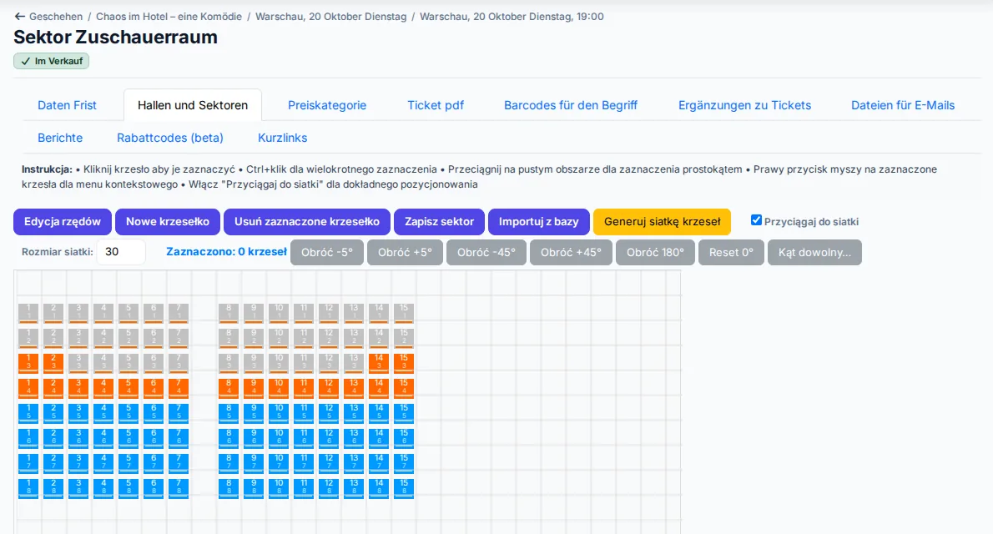Click the Edycja rzędów button
Screen dimensions: 993x534
pyautogui.click(x=63, y=222)
